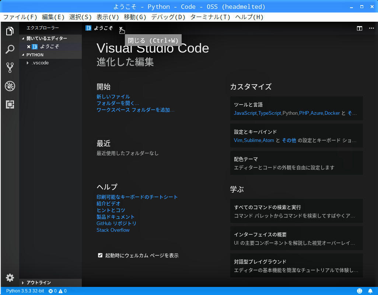The width and height of the screenshot is (378, 295).
Task: Open the ヘルプ(H) menu
Action: (x=249, y=17)
